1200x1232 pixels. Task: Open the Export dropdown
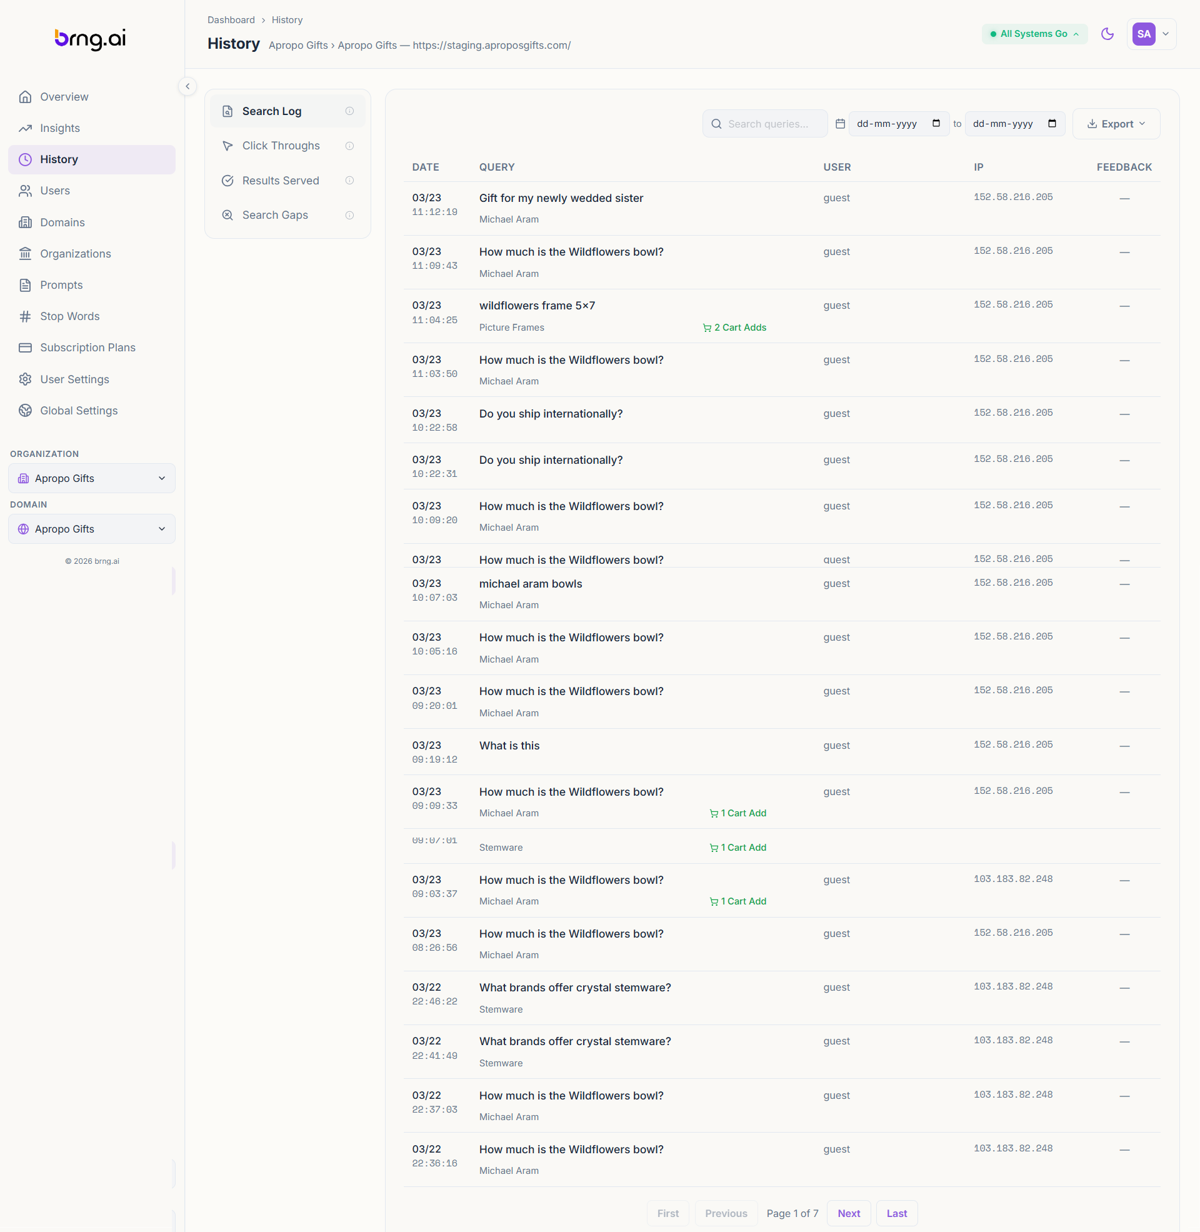tap(1116, 124)
